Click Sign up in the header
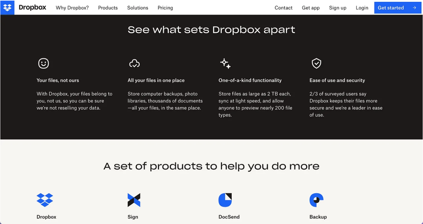The width and height of the screenshot is (423, 224). coord(338,8)
